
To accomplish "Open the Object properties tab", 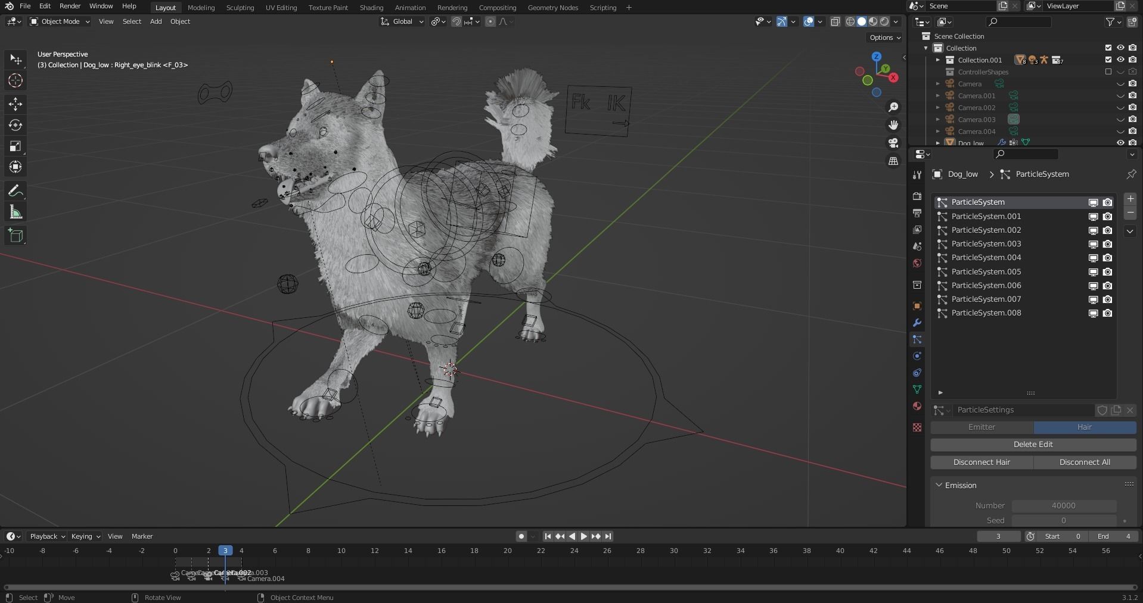I will 917,306.
